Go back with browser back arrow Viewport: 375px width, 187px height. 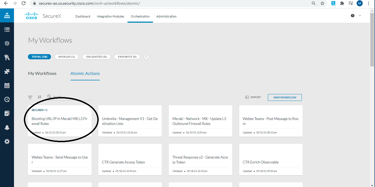(x=6, y=3)
